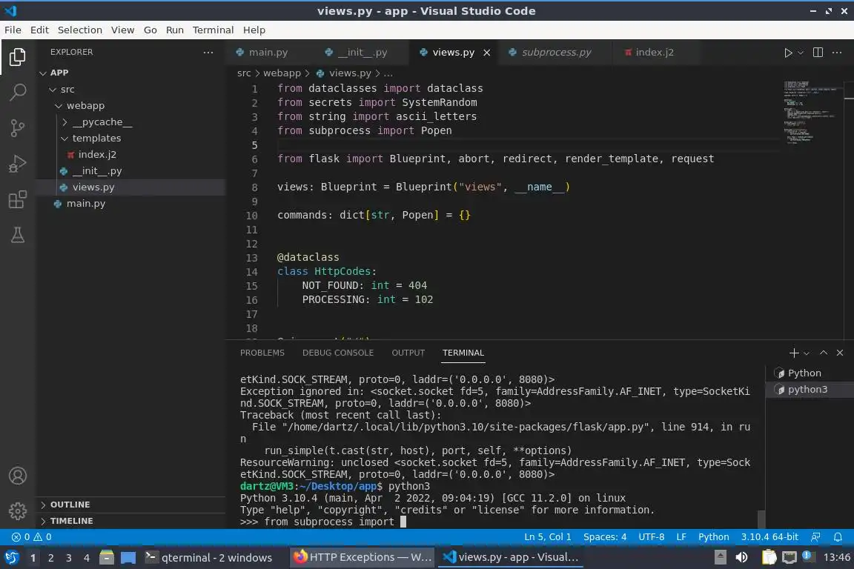Open the Manage gear icon
Viewport: 854px width, 569px height.
(18, 510)
